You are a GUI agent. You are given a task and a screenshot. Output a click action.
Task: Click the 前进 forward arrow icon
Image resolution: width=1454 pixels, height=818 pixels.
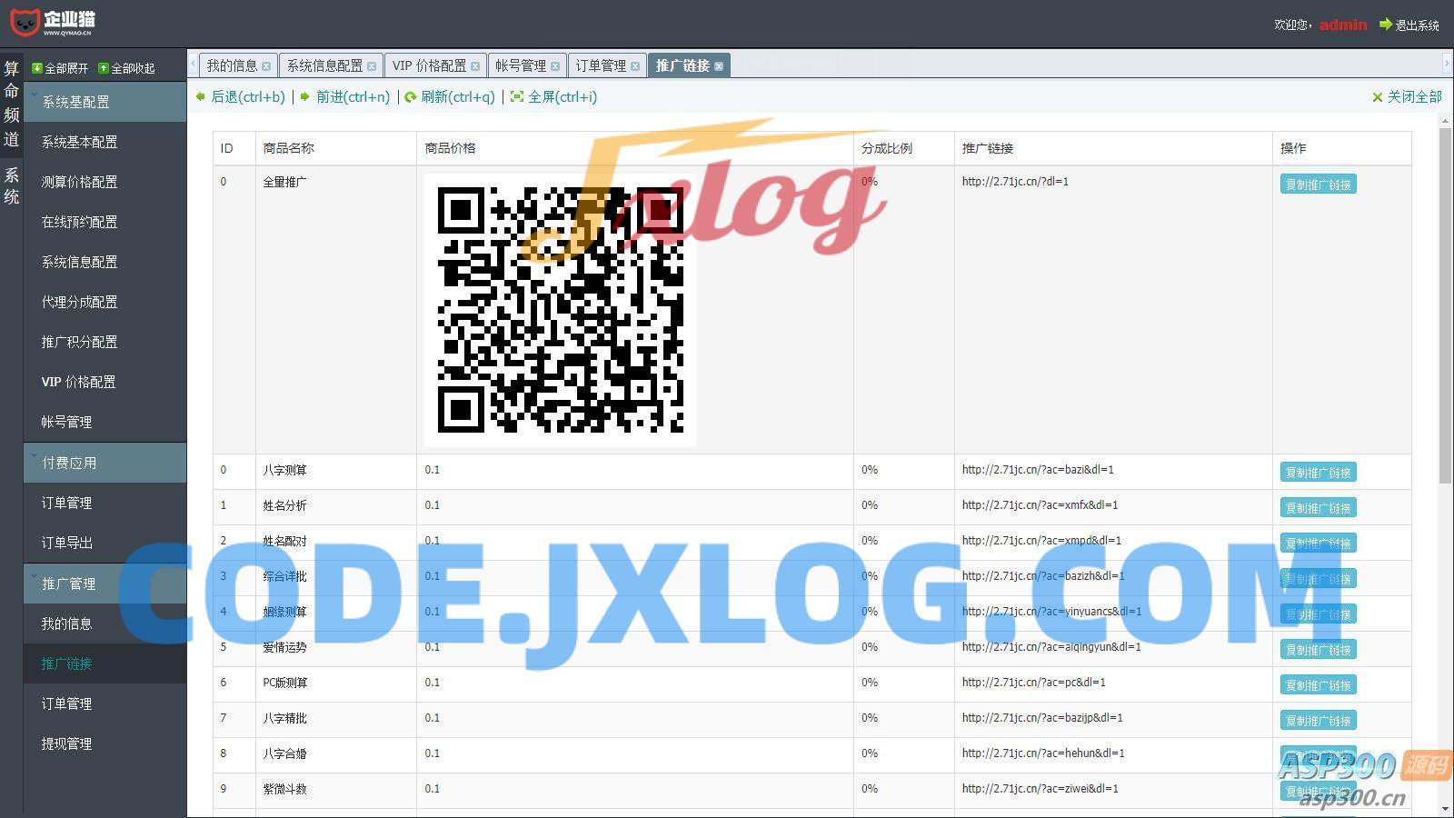305,96
